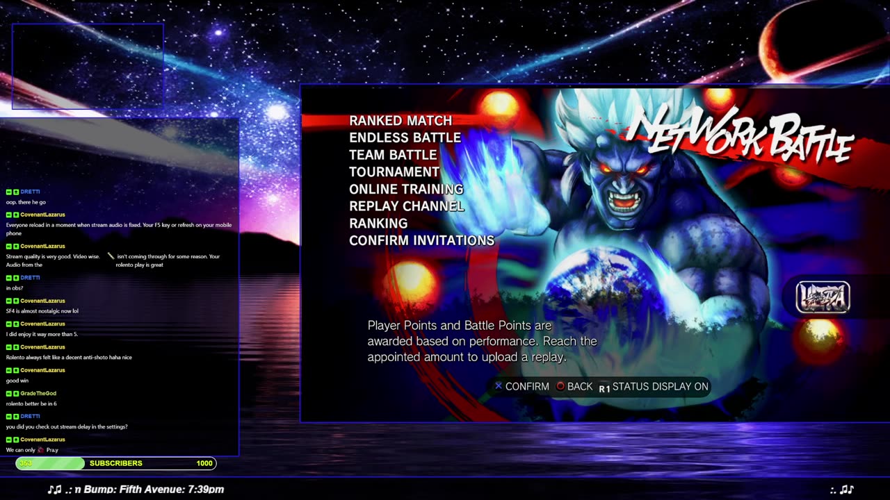Click the pencil emoji in the stream quality message
The image size is (890, 500).
click(x=111, y=256)
